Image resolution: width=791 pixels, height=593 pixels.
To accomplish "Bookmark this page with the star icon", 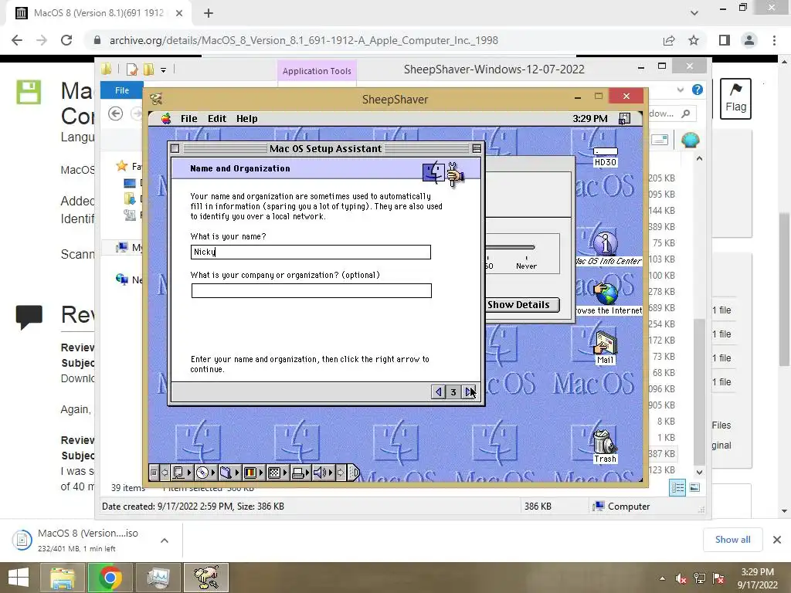I will click(694, 40).
